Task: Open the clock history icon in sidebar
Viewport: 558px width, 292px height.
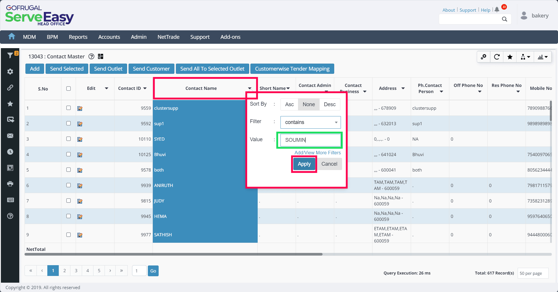Action: click(10, 152)
